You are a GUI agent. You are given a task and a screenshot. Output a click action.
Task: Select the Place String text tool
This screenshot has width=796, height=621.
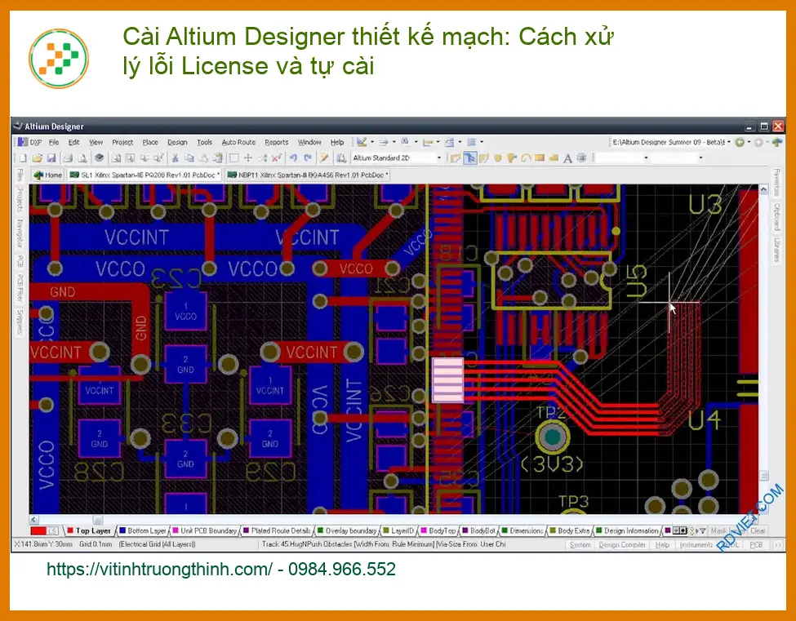pyautogui.click(x=567, y=158)
